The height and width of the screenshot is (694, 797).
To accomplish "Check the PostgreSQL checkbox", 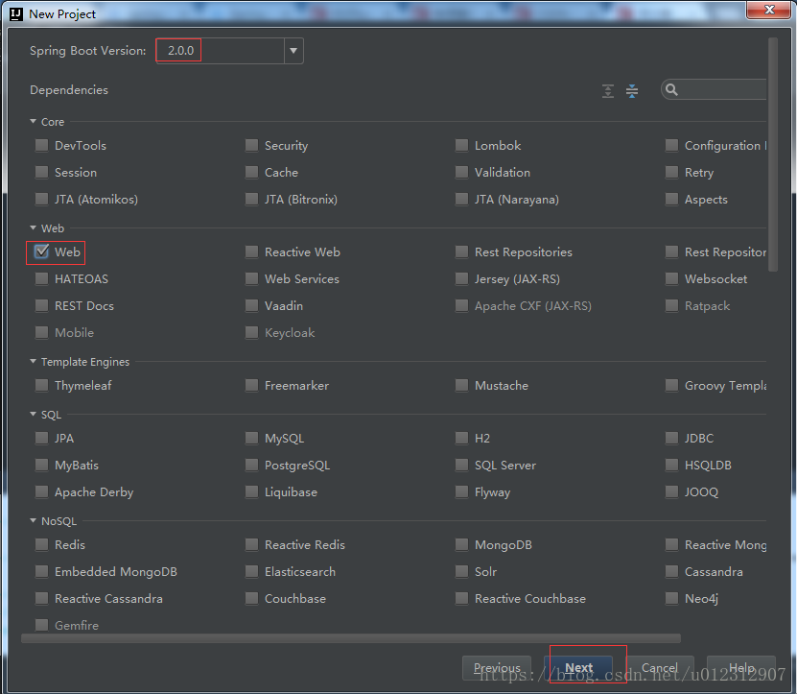I will (x=251, y=465).
